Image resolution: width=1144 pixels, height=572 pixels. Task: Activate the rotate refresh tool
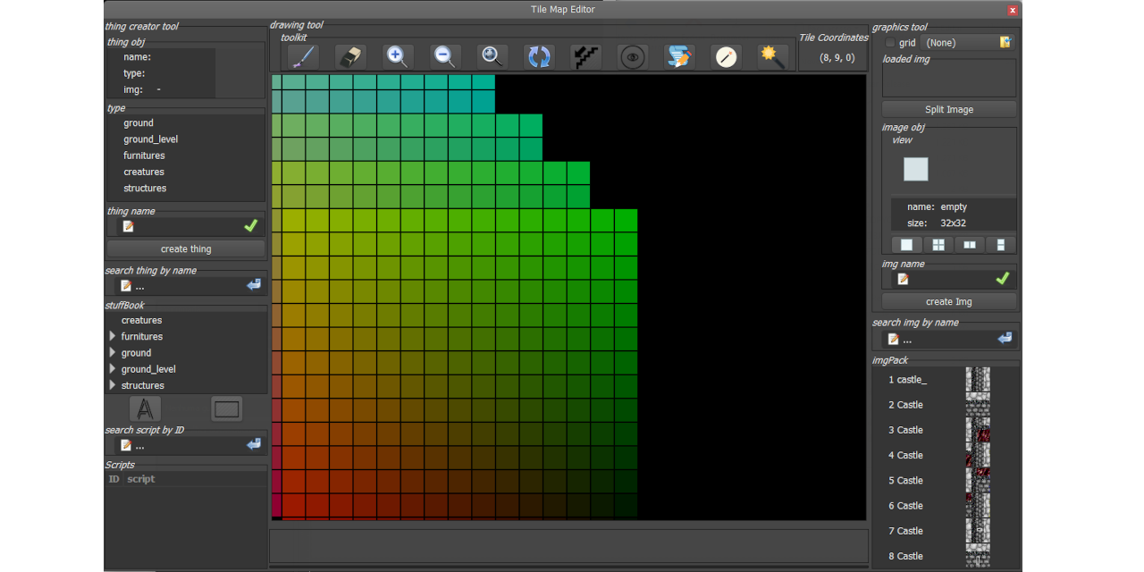click(x=539, y=56)
